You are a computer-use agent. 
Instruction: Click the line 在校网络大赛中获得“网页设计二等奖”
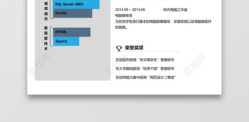tap(146, 78)
